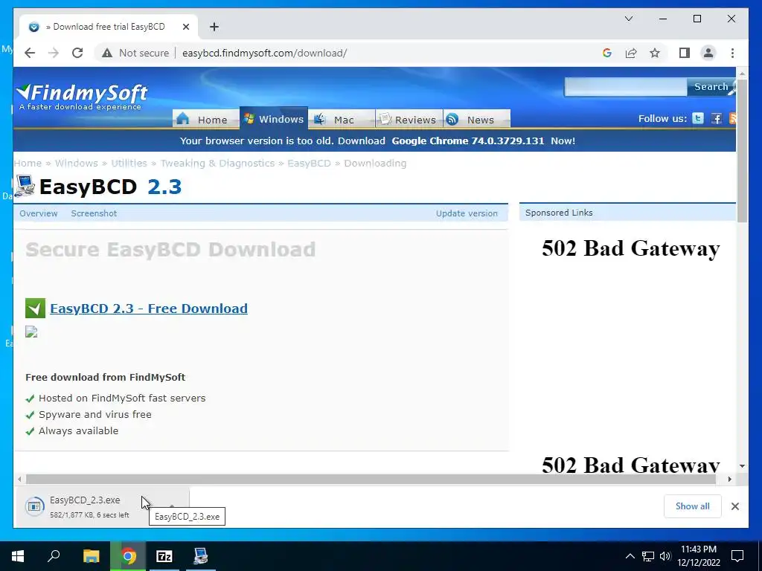Open the Not secure site info warning
The width and height of the screenshot is (762, 571).
[x=135, y=53]
